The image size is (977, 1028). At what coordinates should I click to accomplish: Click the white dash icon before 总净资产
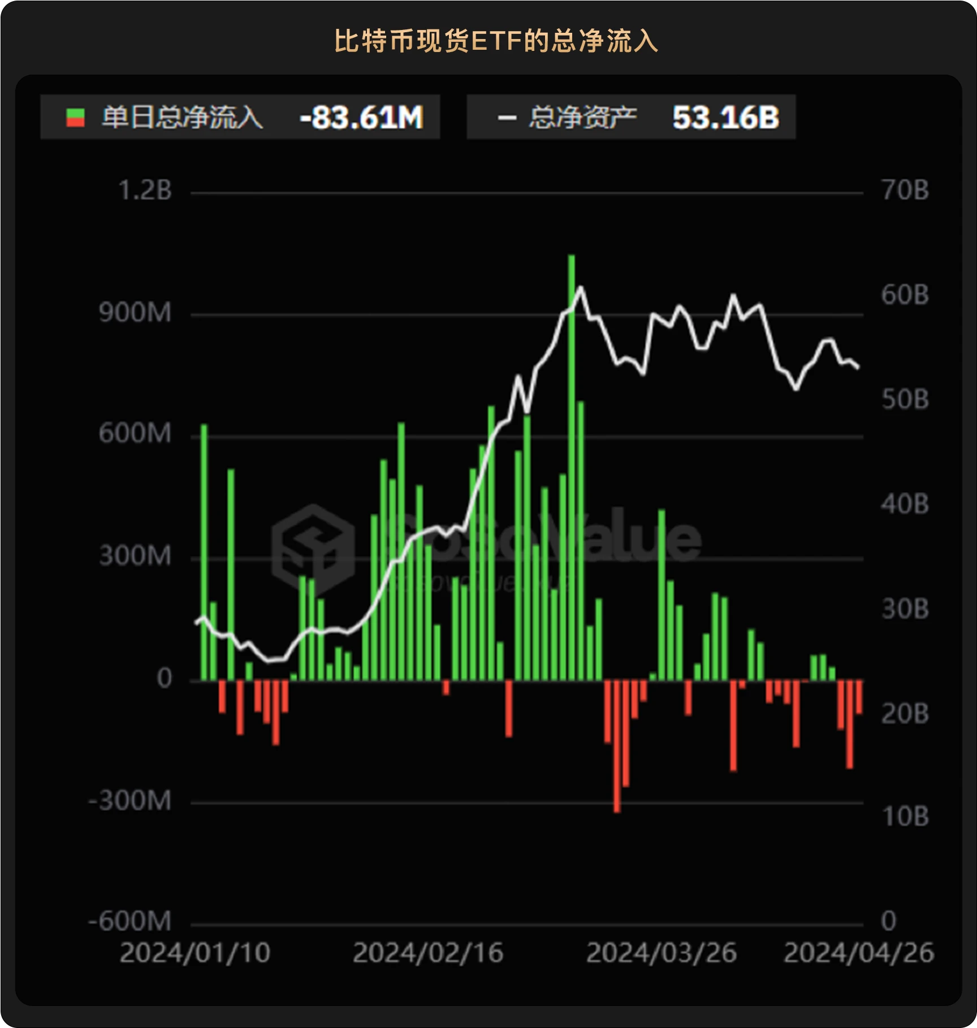click(x=507, y=118)
